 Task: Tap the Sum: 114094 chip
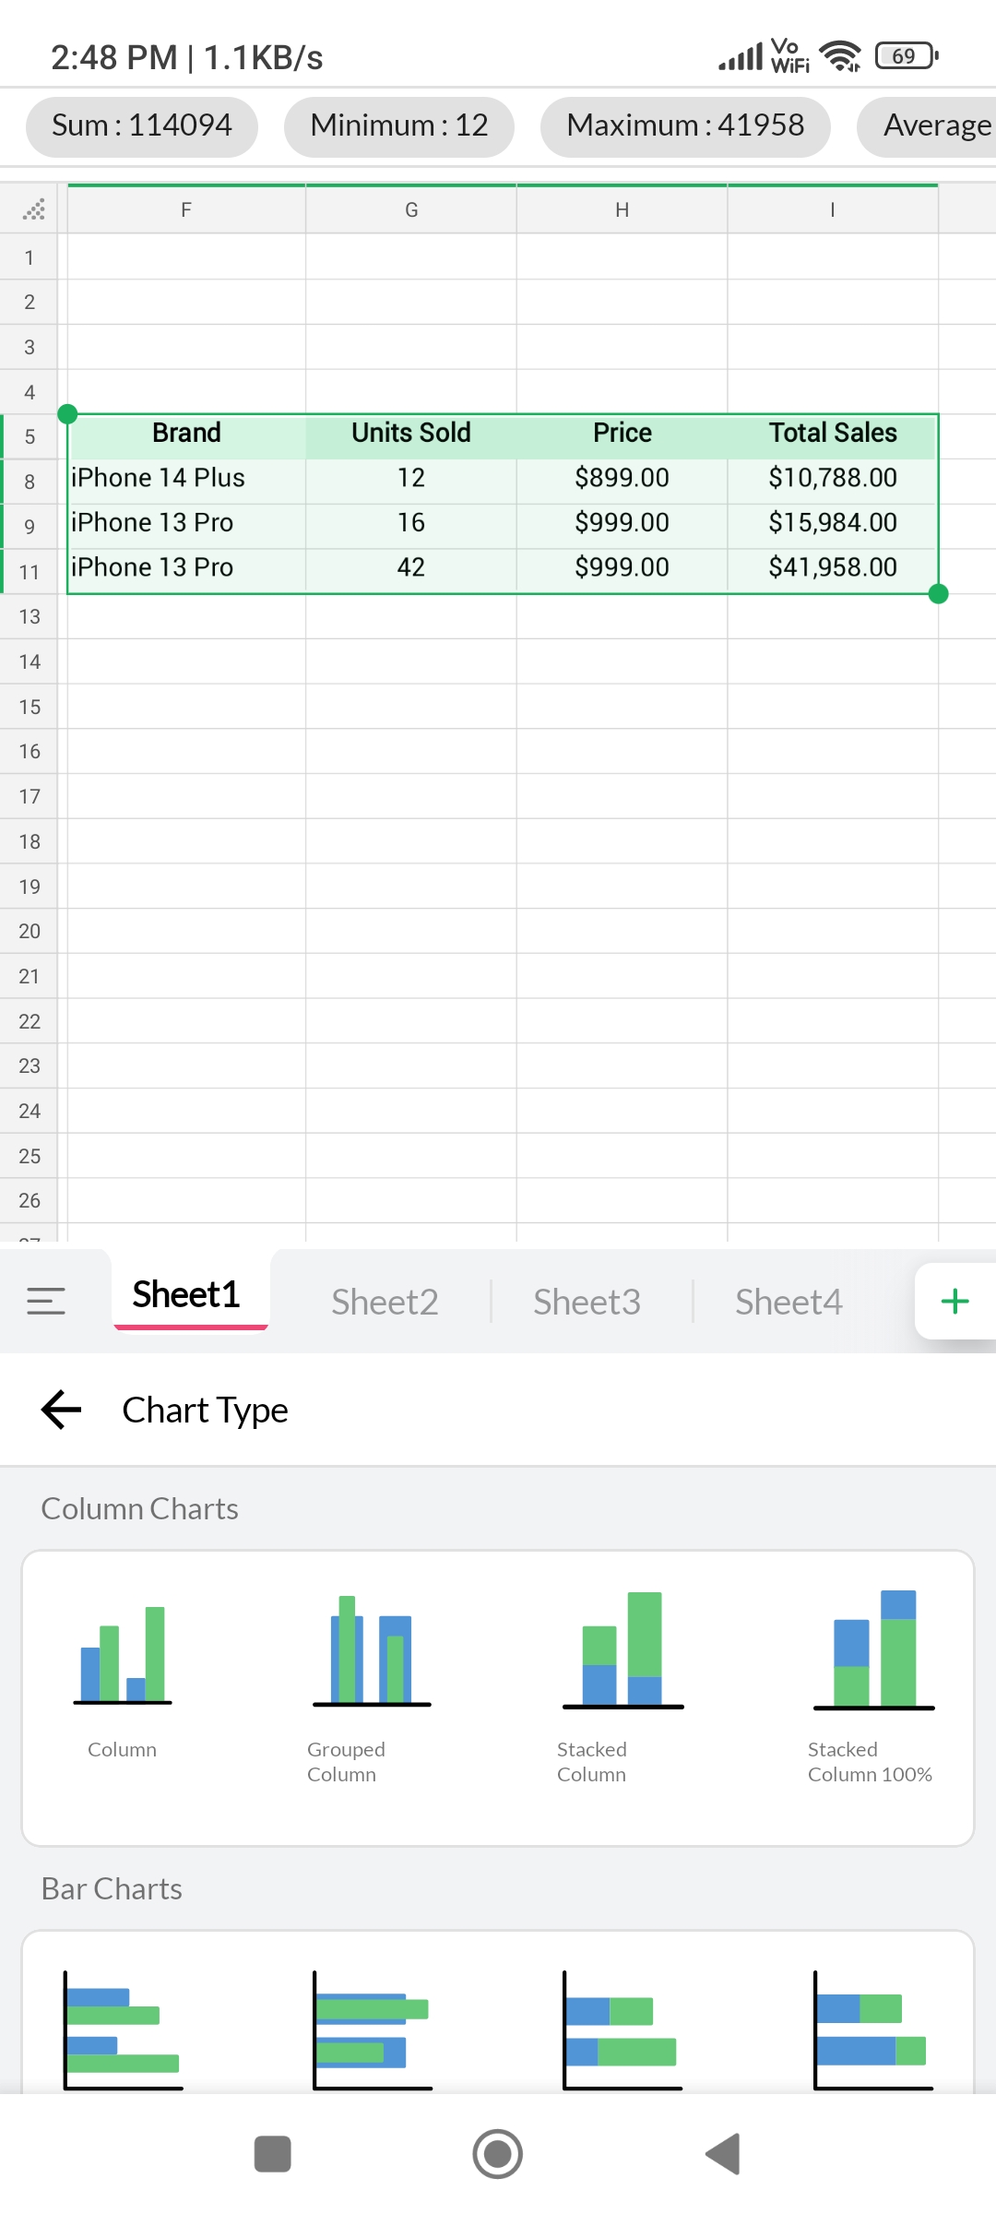(x=142, y=126)
